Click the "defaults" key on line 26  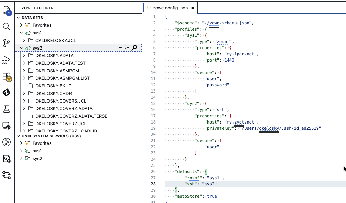[187, 172]
